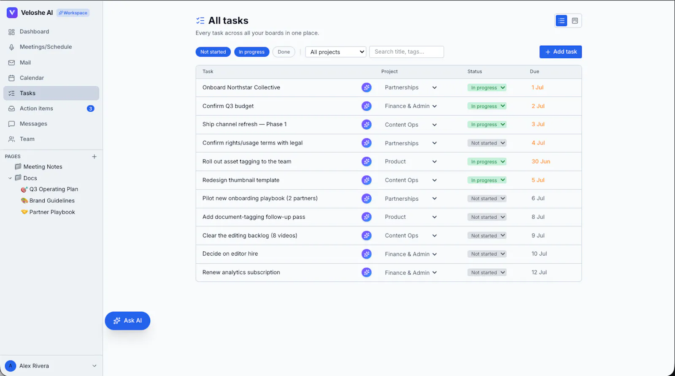Change status of Roll out asset tagging

point(487,161)
